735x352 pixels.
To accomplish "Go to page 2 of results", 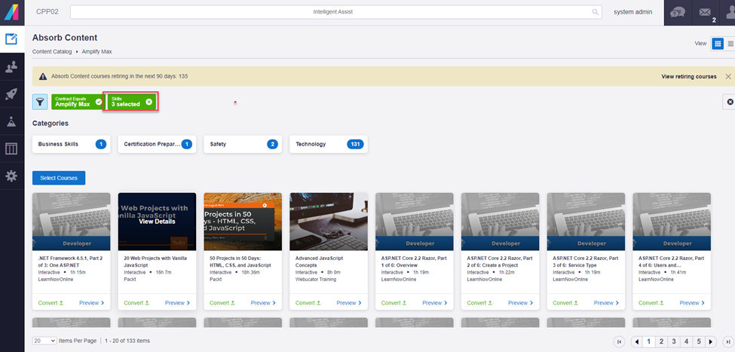I will tap(661, 341).
